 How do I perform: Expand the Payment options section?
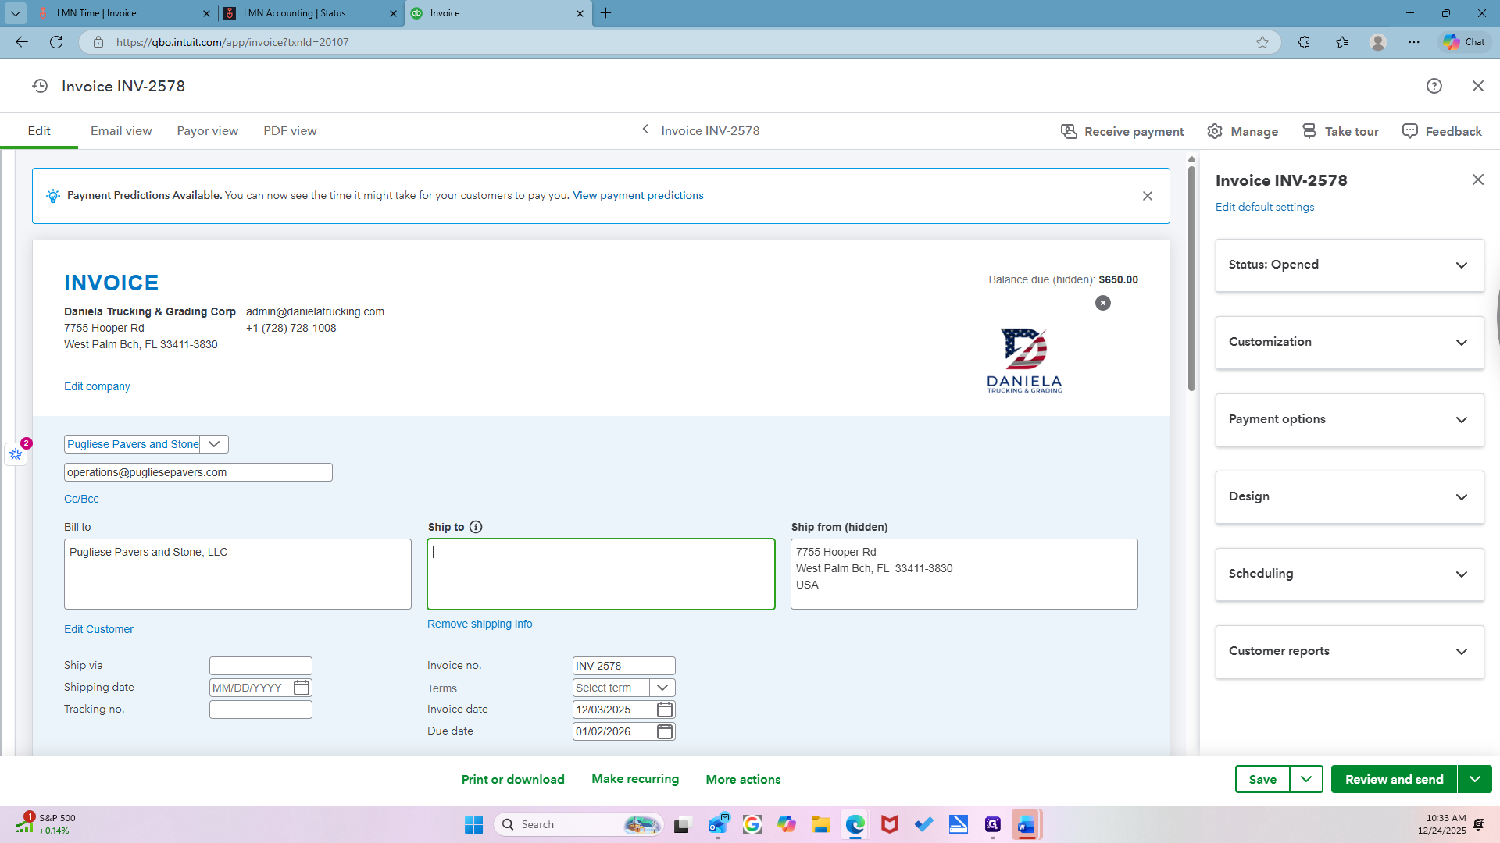tap(1349, 420)
